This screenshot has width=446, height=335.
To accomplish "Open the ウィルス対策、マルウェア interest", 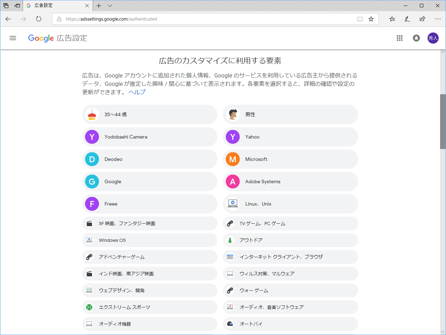I will click(x=291, y=274).
